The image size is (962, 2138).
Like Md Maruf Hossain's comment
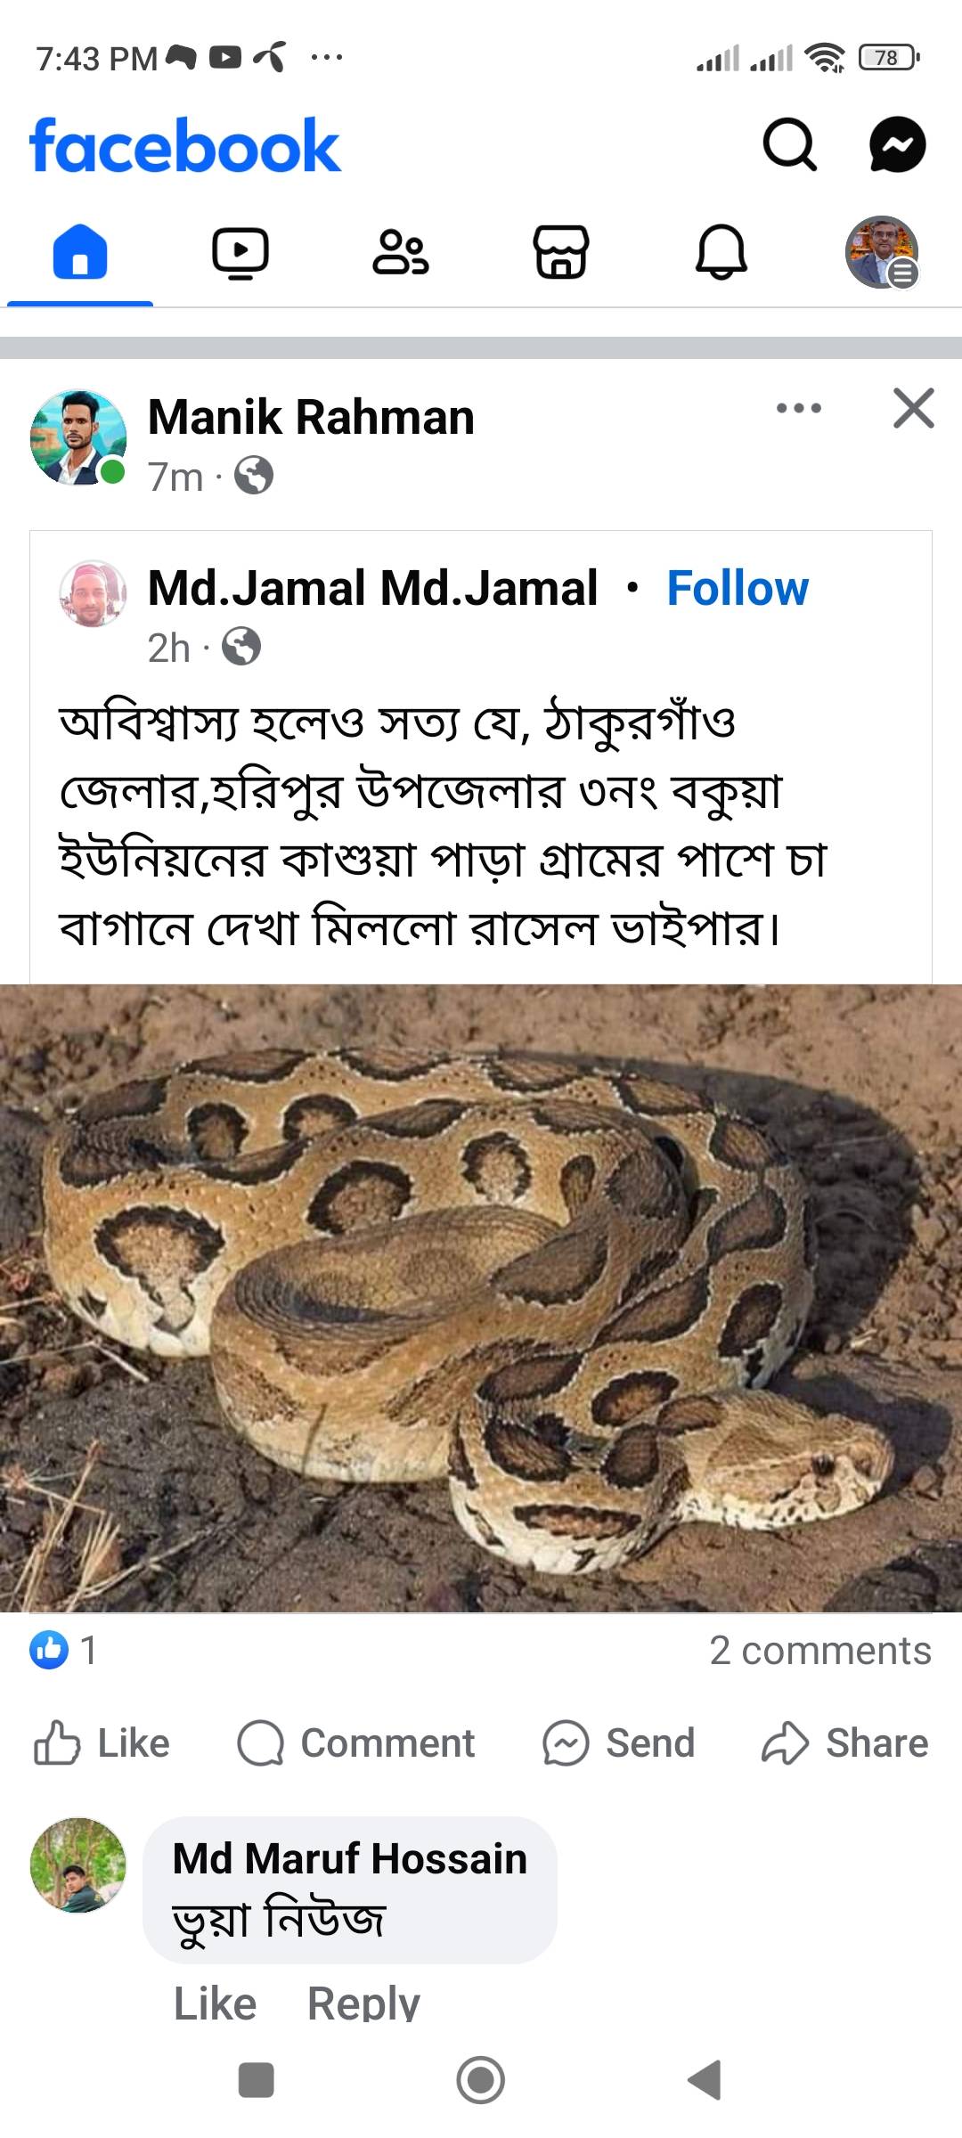tap(215, 2004)
